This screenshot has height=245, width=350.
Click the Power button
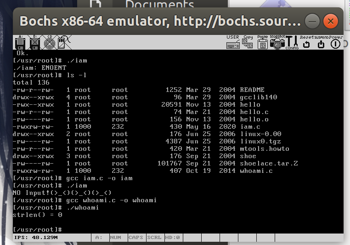click(x=335, y=42)
